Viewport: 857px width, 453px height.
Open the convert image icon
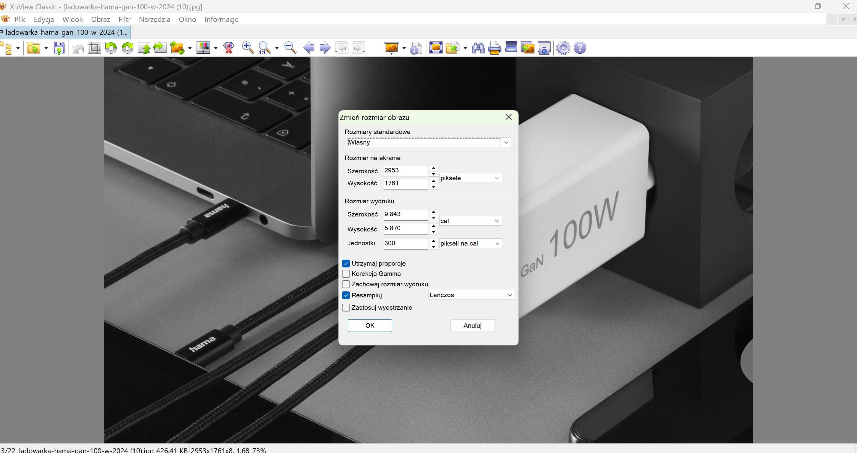pos(177,48)
